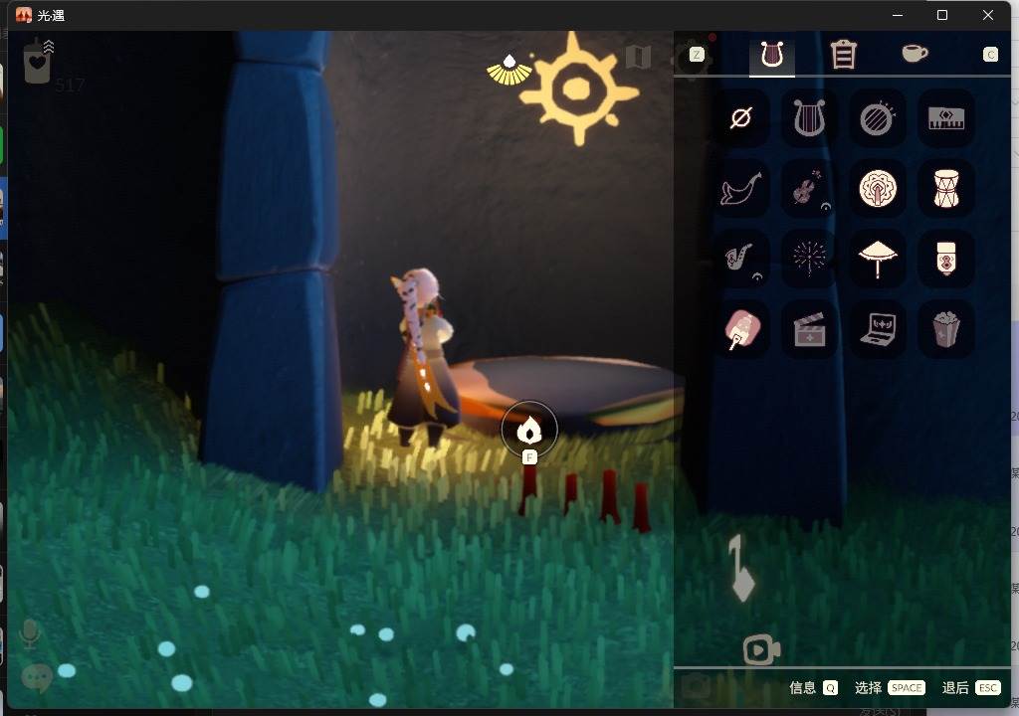The width and height of the screenshot is (1019, 716).
Task: Switch to the teacup tab
Action: pos(915,53)
